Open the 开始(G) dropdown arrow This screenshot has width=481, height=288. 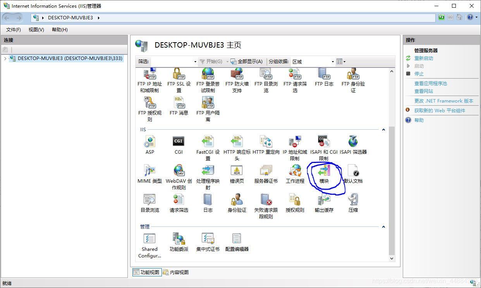point(227,62)
